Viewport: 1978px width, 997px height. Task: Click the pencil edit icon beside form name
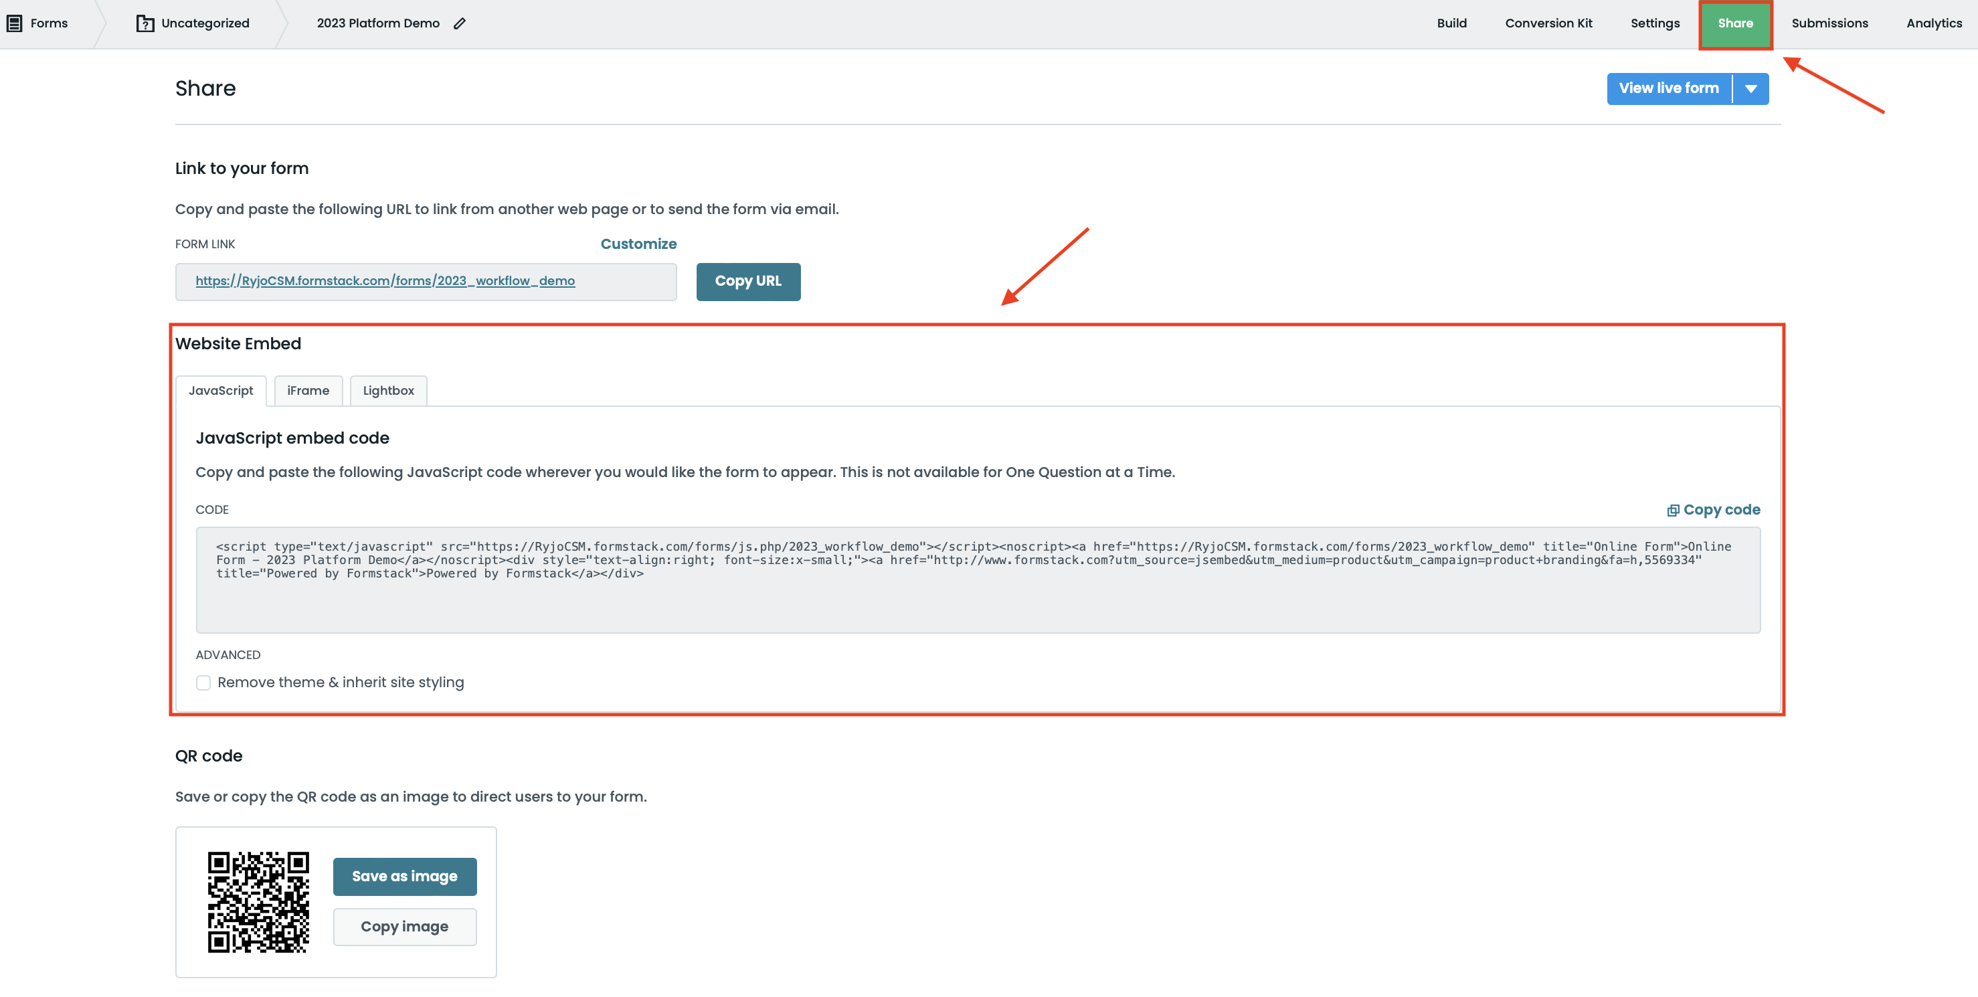pyautogui.click(x=459, y=23)
